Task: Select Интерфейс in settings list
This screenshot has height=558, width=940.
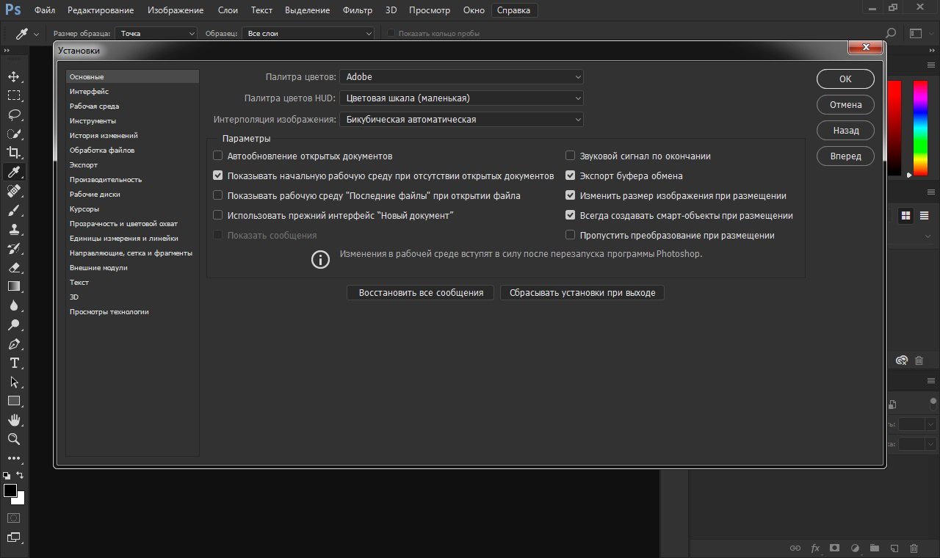Action: tap(90, 92)
